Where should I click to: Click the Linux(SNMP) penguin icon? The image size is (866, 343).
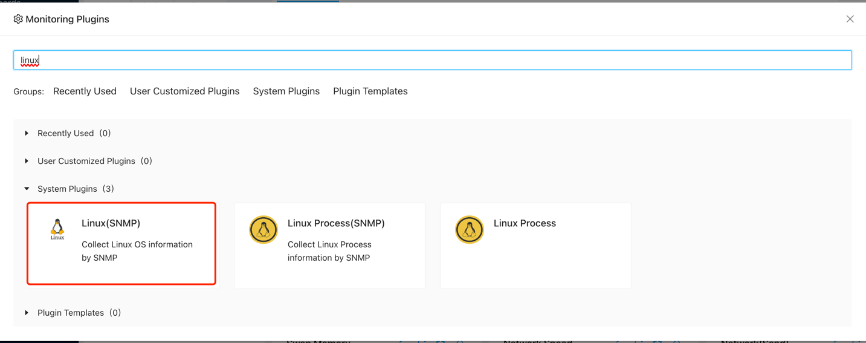point(57,229)
